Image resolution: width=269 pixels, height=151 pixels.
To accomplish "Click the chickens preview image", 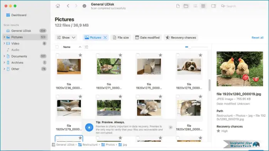I will tap(240, 69).
